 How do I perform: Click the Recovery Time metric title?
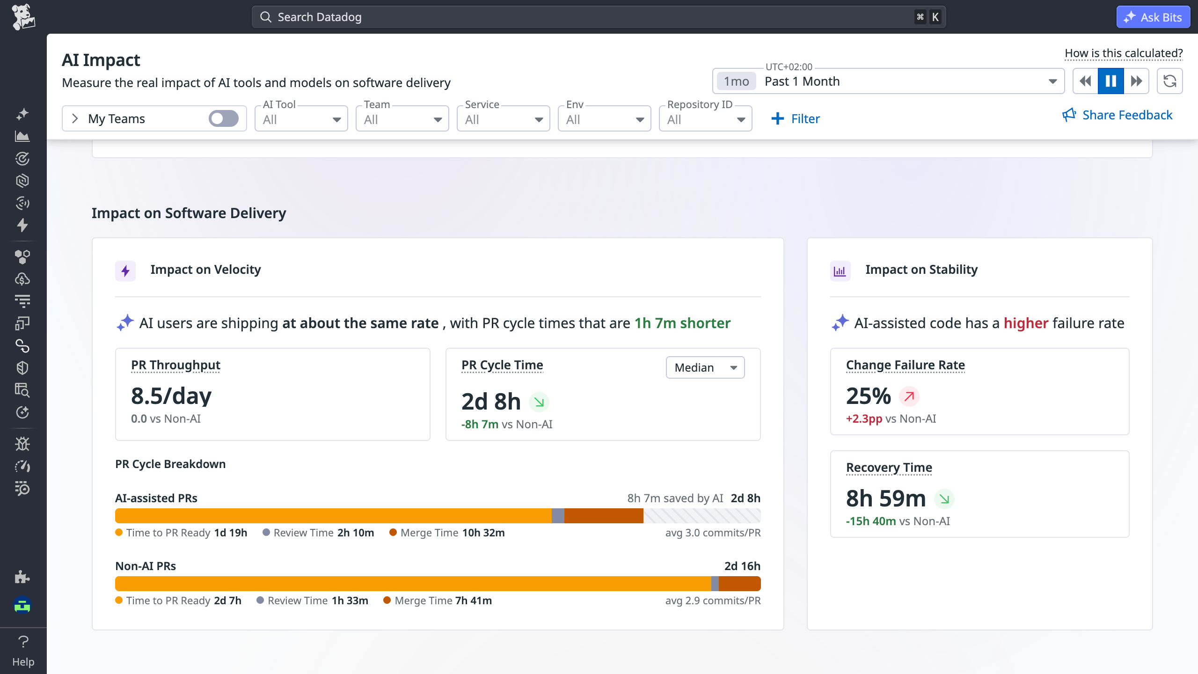click(889, 467)
